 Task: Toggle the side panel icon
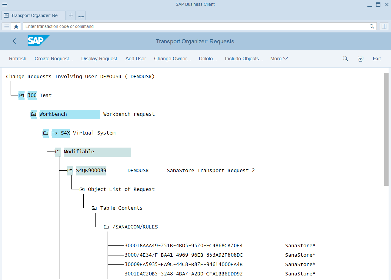click(384, 26)
